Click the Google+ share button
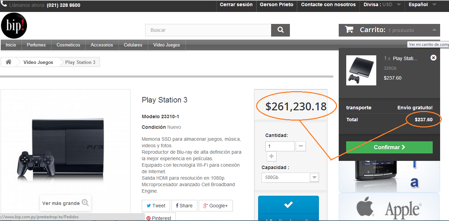Screen dimensions: 449x221 [215, 206]
